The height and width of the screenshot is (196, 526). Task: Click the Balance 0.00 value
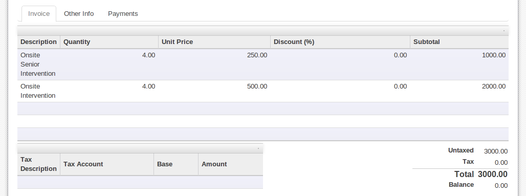pyautogui.click(x=501, y=185)
